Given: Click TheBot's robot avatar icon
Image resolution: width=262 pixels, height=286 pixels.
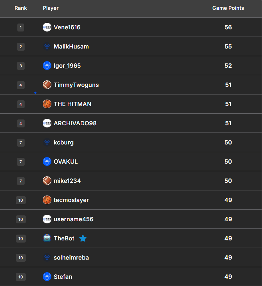Looking at the screenshot, I should pos(47,238).
